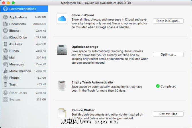The image size is (192, 128).
Task: Click the Optimize Storage heading
Action: click(x=85, y=47)
